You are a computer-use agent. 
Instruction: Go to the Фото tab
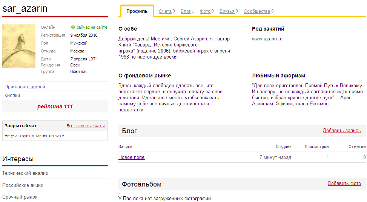(x=205, y=11)
